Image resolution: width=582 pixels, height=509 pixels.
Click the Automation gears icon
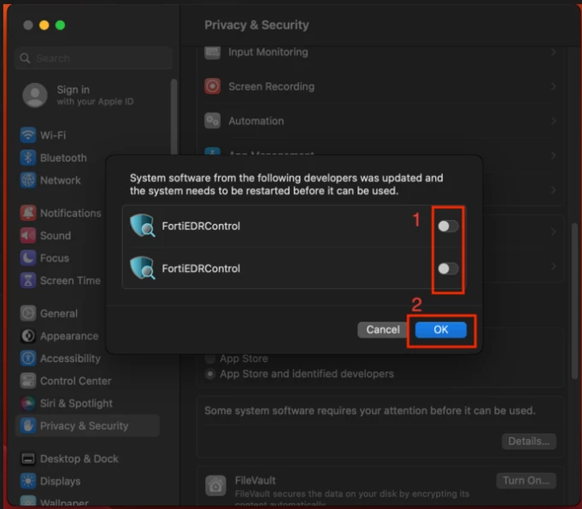[212, 121]
